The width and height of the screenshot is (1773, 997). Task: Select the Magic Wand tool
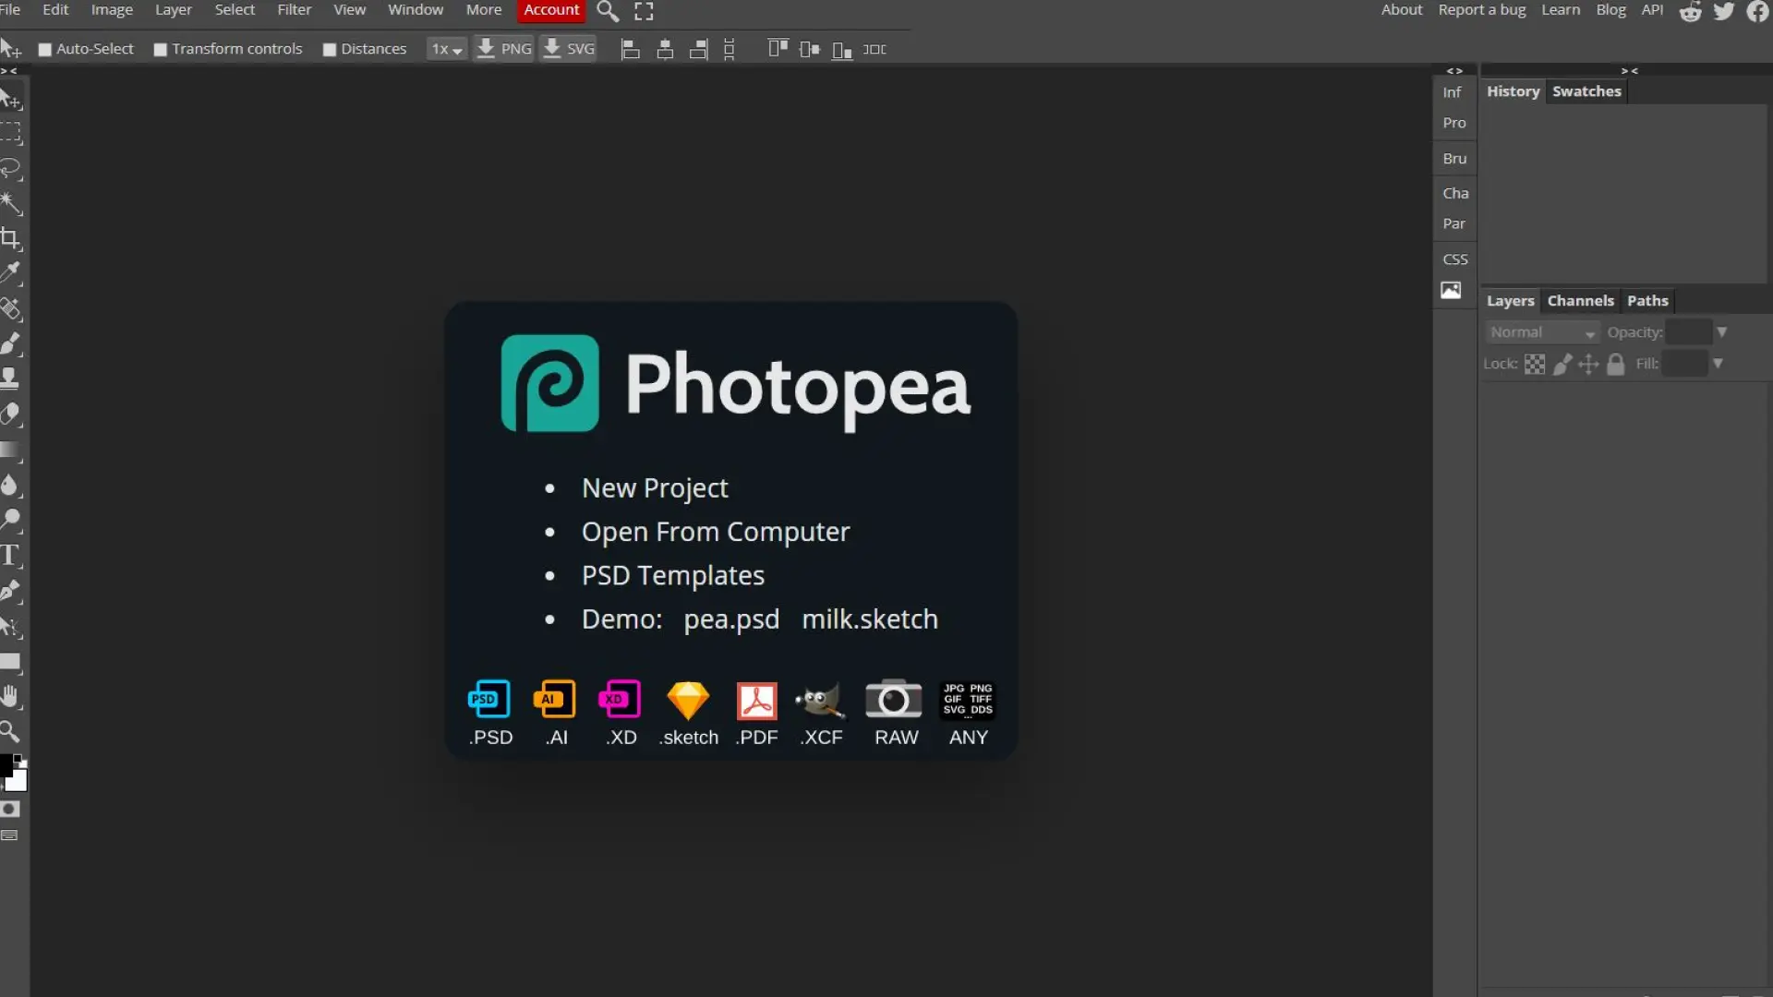11,204
